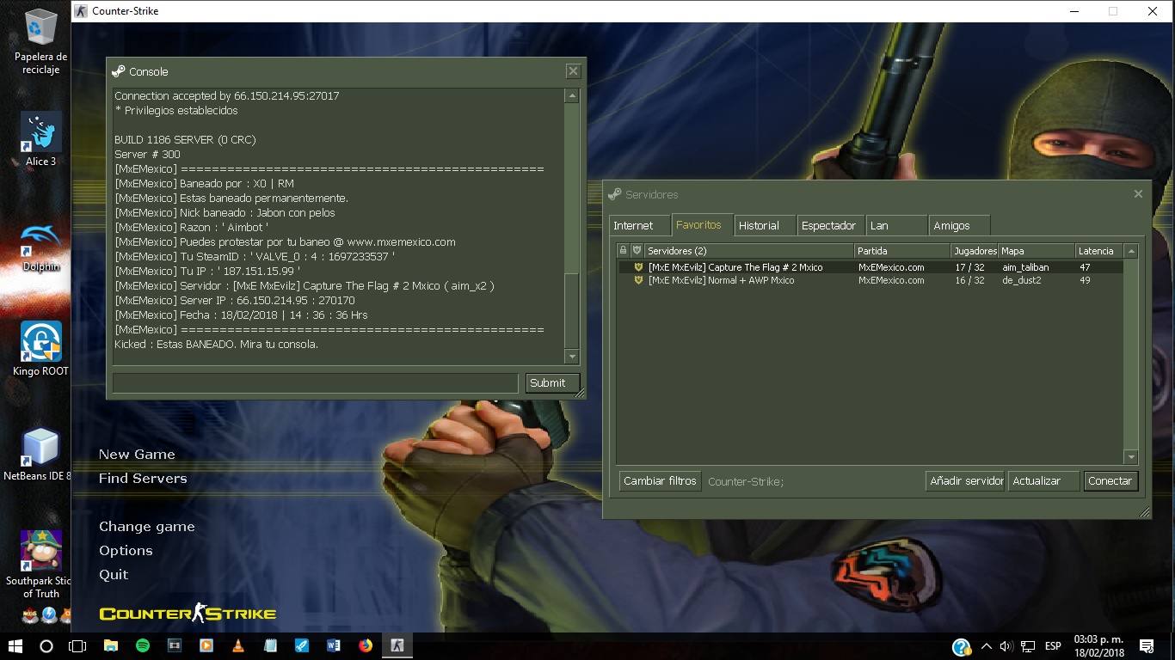
Task: Open Firefox from the taskbar
Action: (366, 645)
